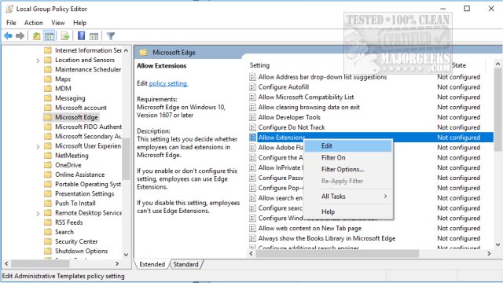Image resolution: width=503 pixels, height=283 pixels.
Task: Switch to the Standard tab
Action: [x=185, y=264]
